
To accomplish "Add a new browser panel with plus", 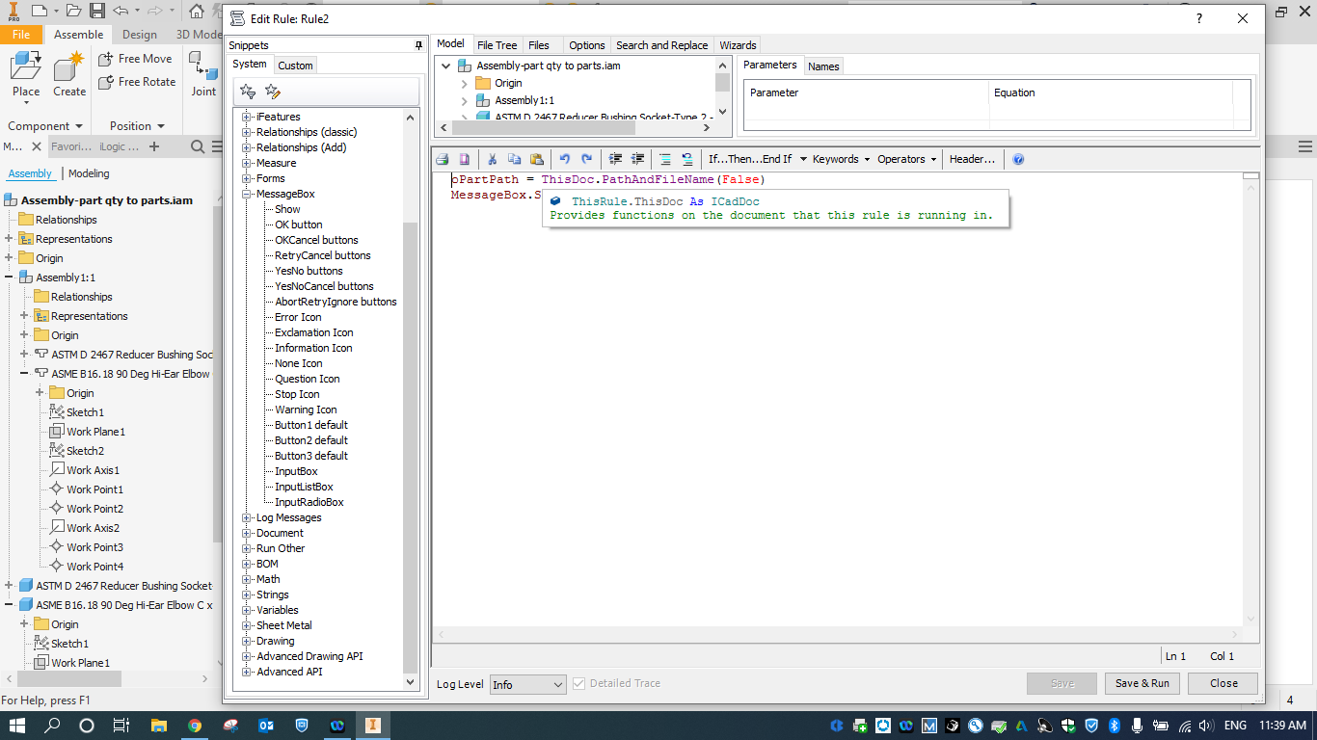I will pos(154,146).
